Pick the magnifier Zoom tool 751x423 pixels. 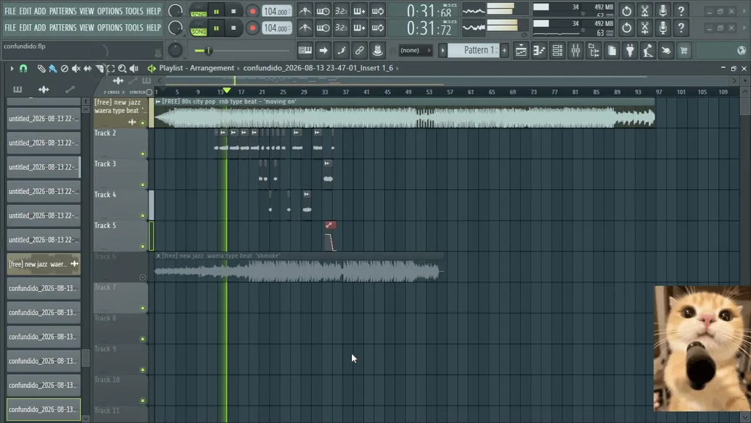point(122,69)
